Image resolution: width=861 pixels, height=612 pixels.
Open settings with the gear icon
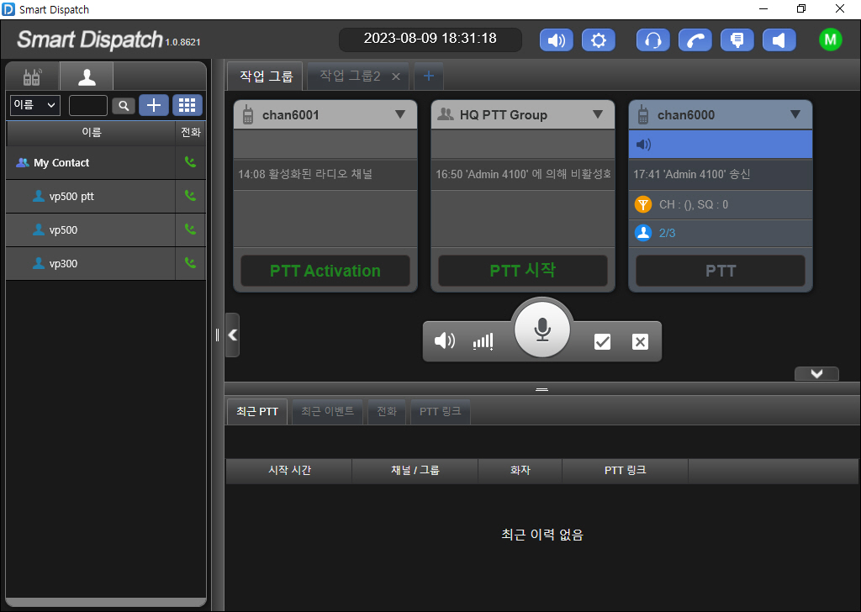point(598,40)
